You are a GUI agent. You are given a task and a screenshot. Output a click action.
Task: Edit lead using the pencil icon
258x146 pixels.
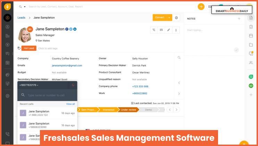click(169, 30)
